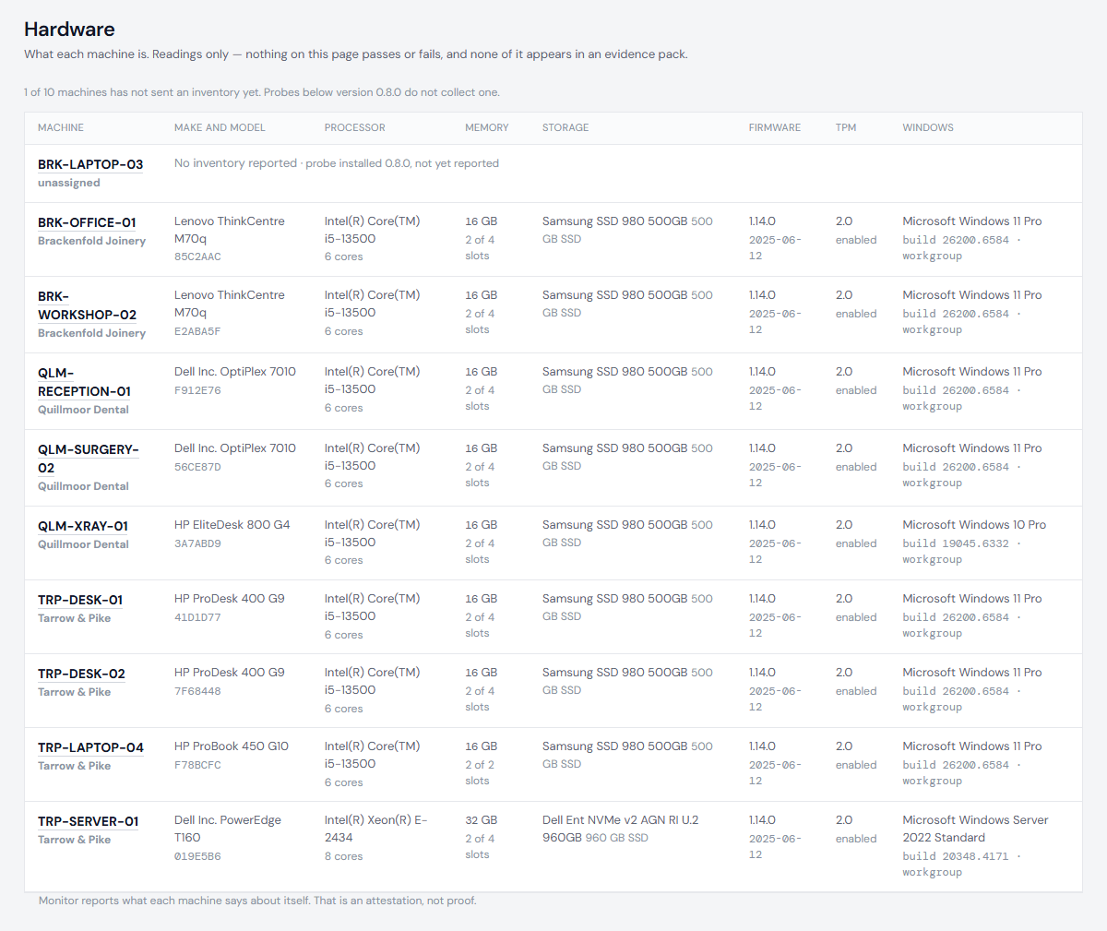1107x931 pixels.
Task: Open the TRP-LAPTOP-04 machine link
Action: [90, 747]
